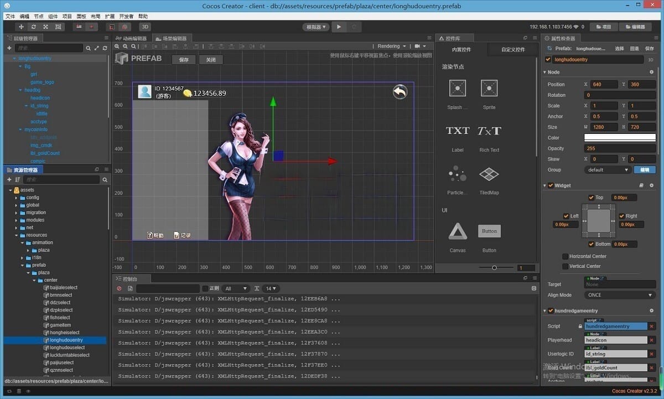The width and height of the screenshot is (664, 399).
Task: Switch scene view to 3D mode
Action: [x=144, y=27]
